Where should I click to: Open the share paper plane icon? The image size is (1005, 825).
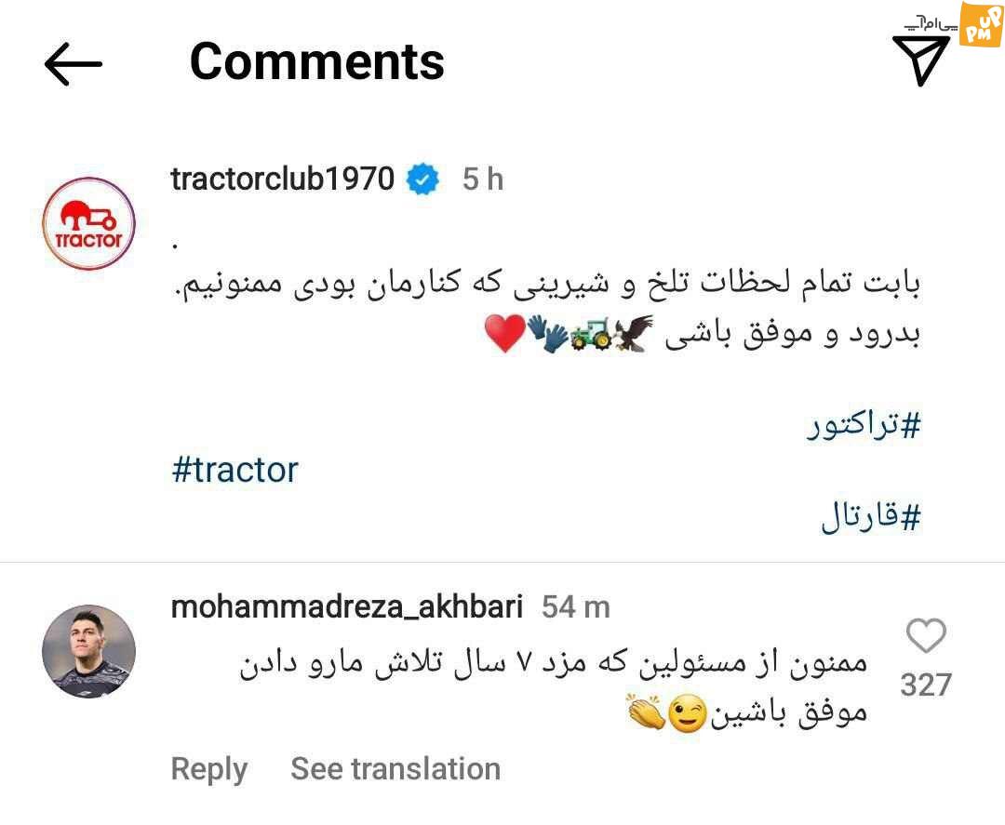[x=921, y=60]
